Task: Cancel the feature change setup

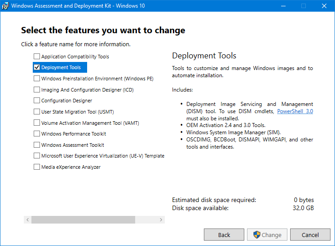Action: (x=310, y=235)
